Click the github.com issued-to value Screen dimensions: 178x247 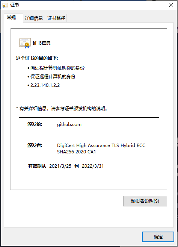[x=69, y=124]
